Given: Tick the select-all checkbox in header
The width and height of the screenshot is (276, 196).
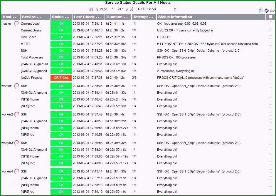Looking at the screenshot, I should coord(270,17).
